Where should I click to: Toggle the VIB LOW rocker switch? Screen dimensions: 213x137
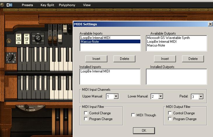pos(18,39)
